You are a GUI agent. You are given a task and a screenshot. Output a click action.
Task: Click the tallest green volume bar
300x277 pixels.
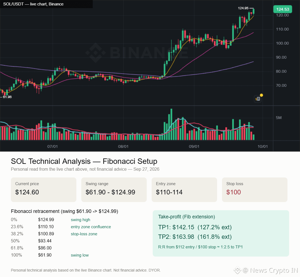tap(171, 124)
